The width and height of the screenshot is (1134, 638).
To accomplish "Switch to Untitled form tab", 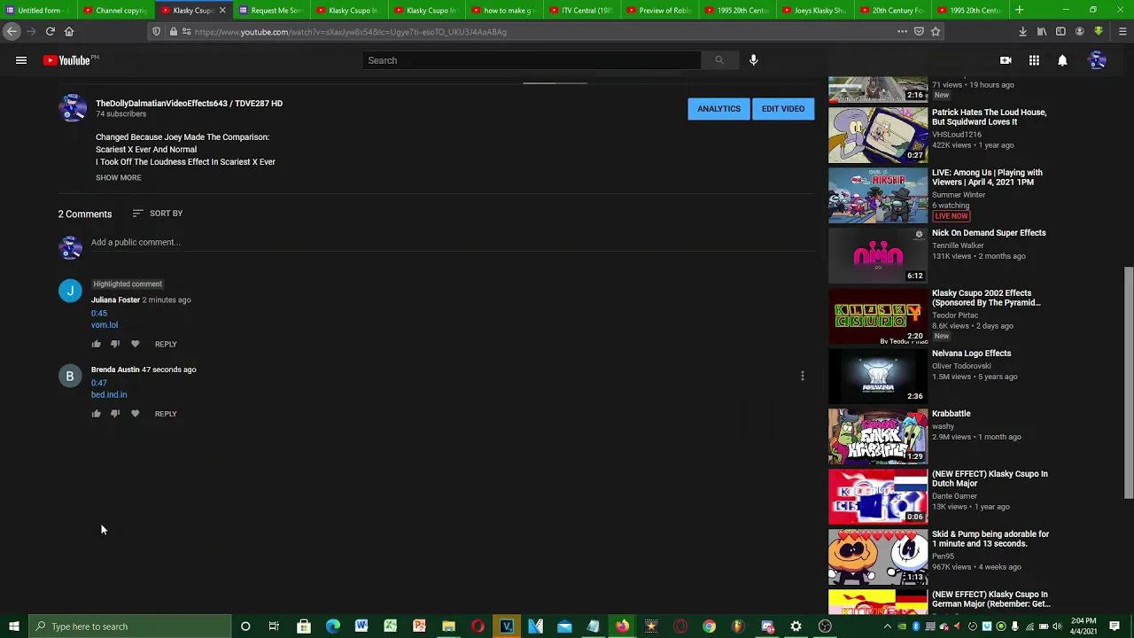I will point(38,10).
